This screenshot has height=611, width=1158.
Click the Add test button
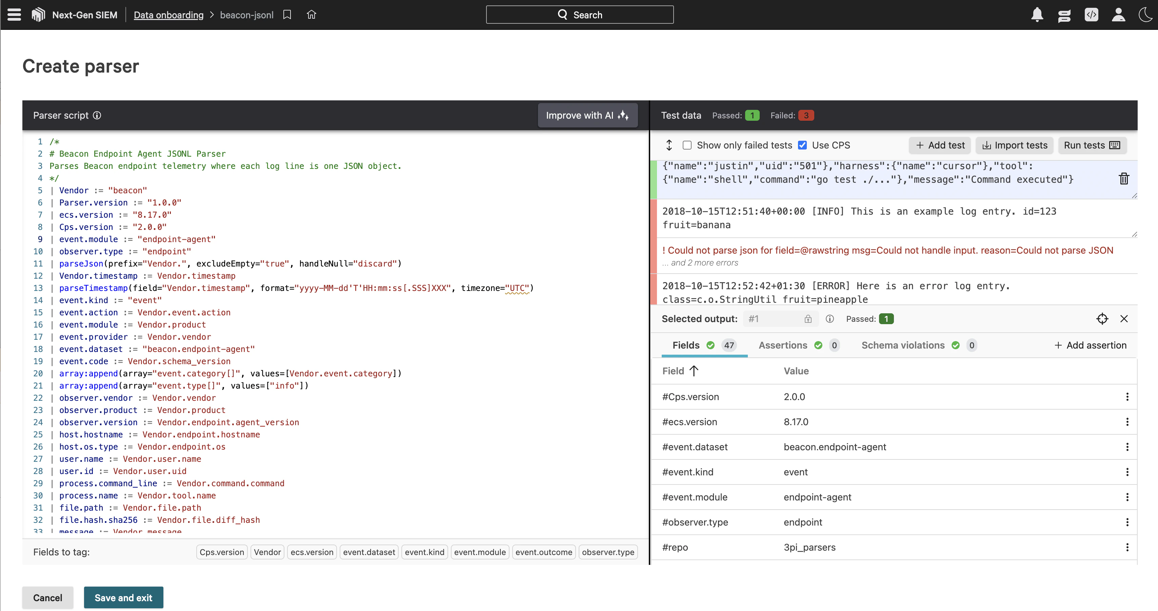pos(940,145)
